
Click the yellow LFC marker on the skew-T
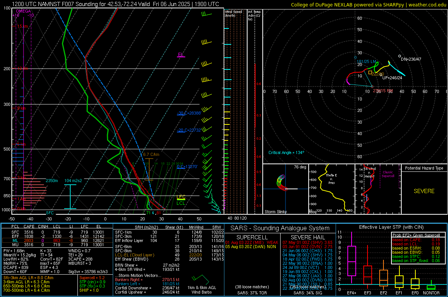coord(181,197)
